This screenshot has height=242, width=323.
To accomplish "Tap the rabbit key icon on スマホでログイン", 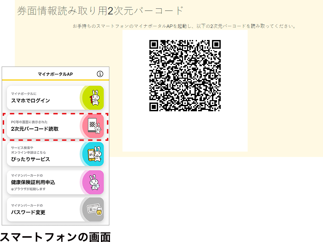I will tap(95, 97).
